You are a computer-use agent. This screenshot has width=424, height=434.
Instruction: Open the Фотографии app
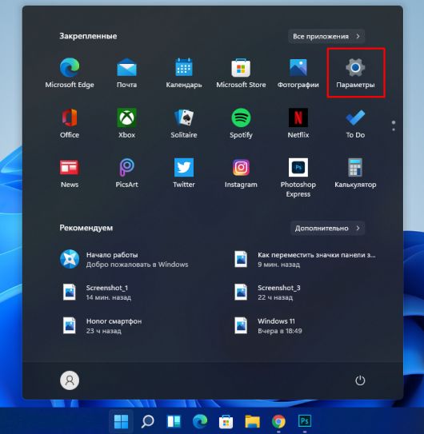298,73
